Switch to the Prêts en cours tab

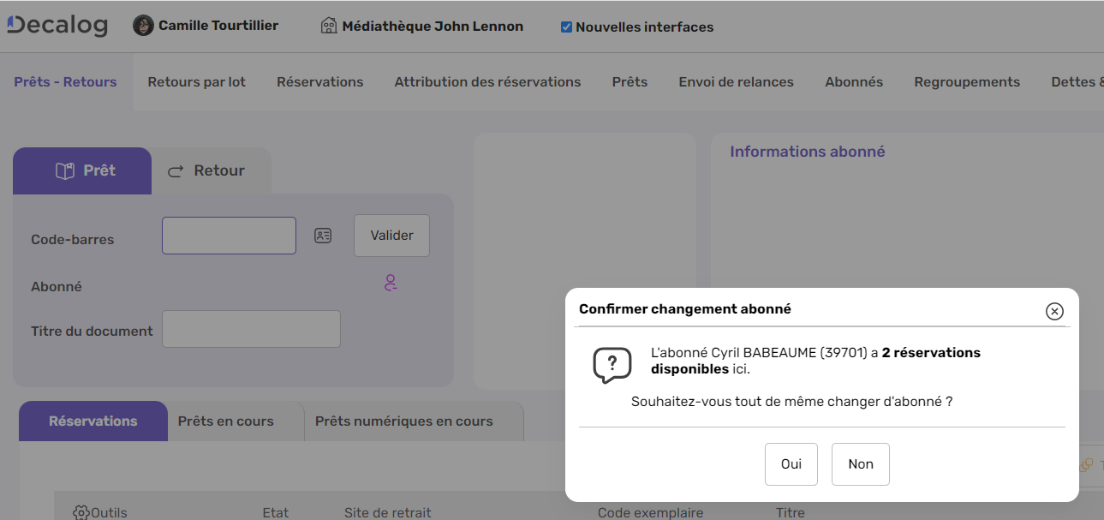[225, 421]
